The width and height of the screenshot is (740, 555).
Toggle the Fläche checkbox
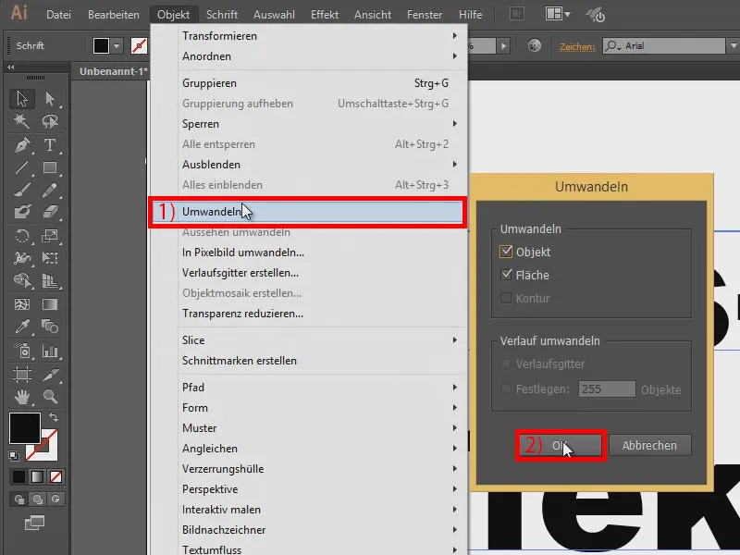click(506, 275)
